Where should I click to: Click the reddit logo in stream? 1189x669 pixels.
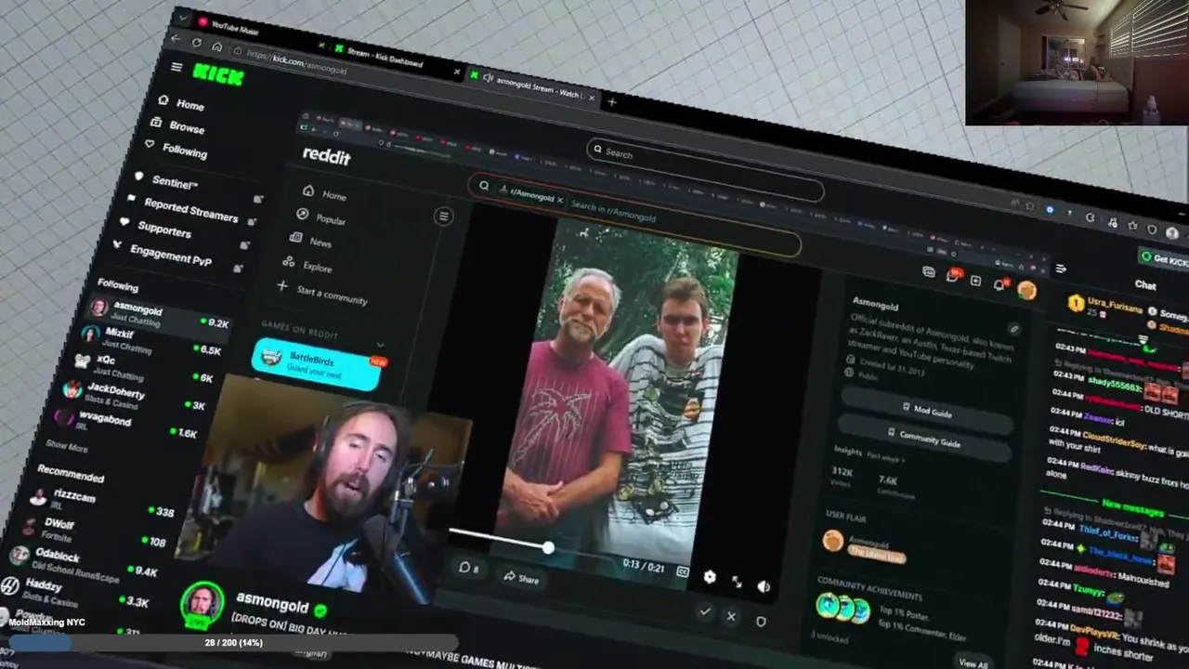pos(327,156)
